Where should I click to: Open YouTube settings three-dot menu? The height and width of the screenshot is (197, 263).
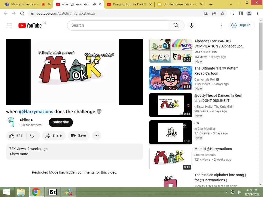tap(221, 25)
